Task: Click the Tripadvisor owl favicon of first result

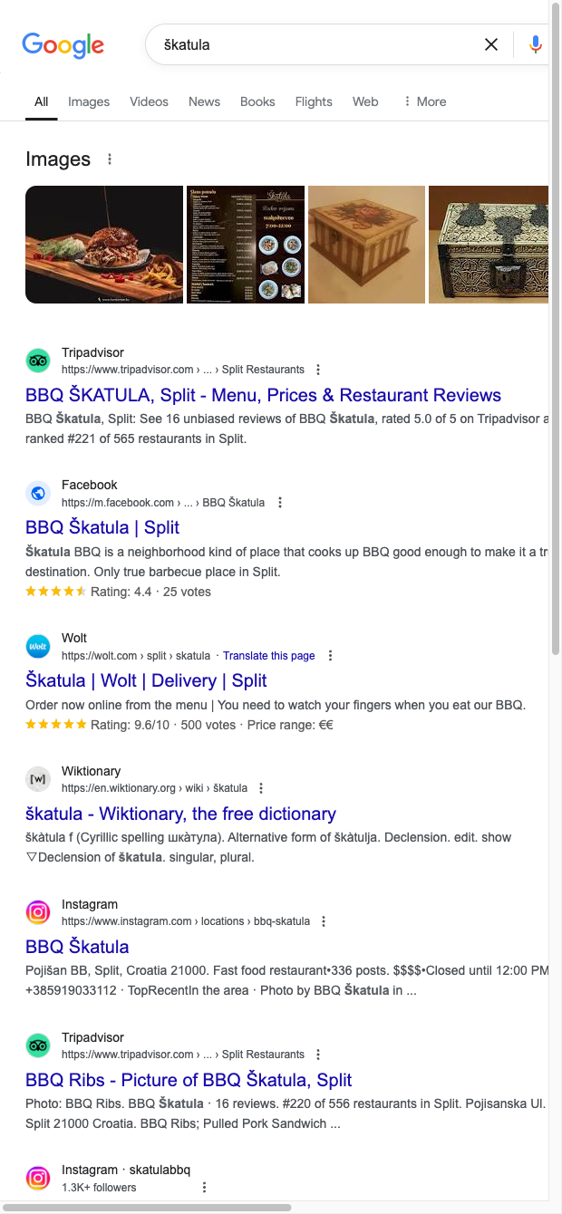Action: coord(38,361)
